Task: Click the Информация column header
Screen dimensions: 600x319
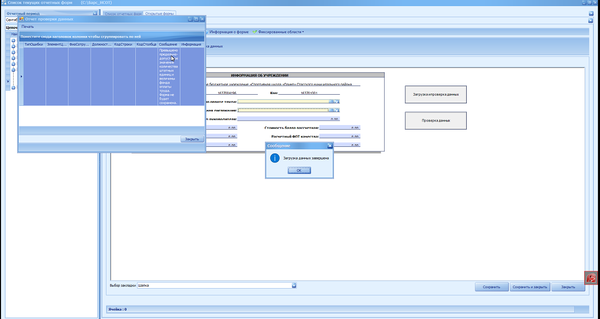Action: tap(192, 45)
